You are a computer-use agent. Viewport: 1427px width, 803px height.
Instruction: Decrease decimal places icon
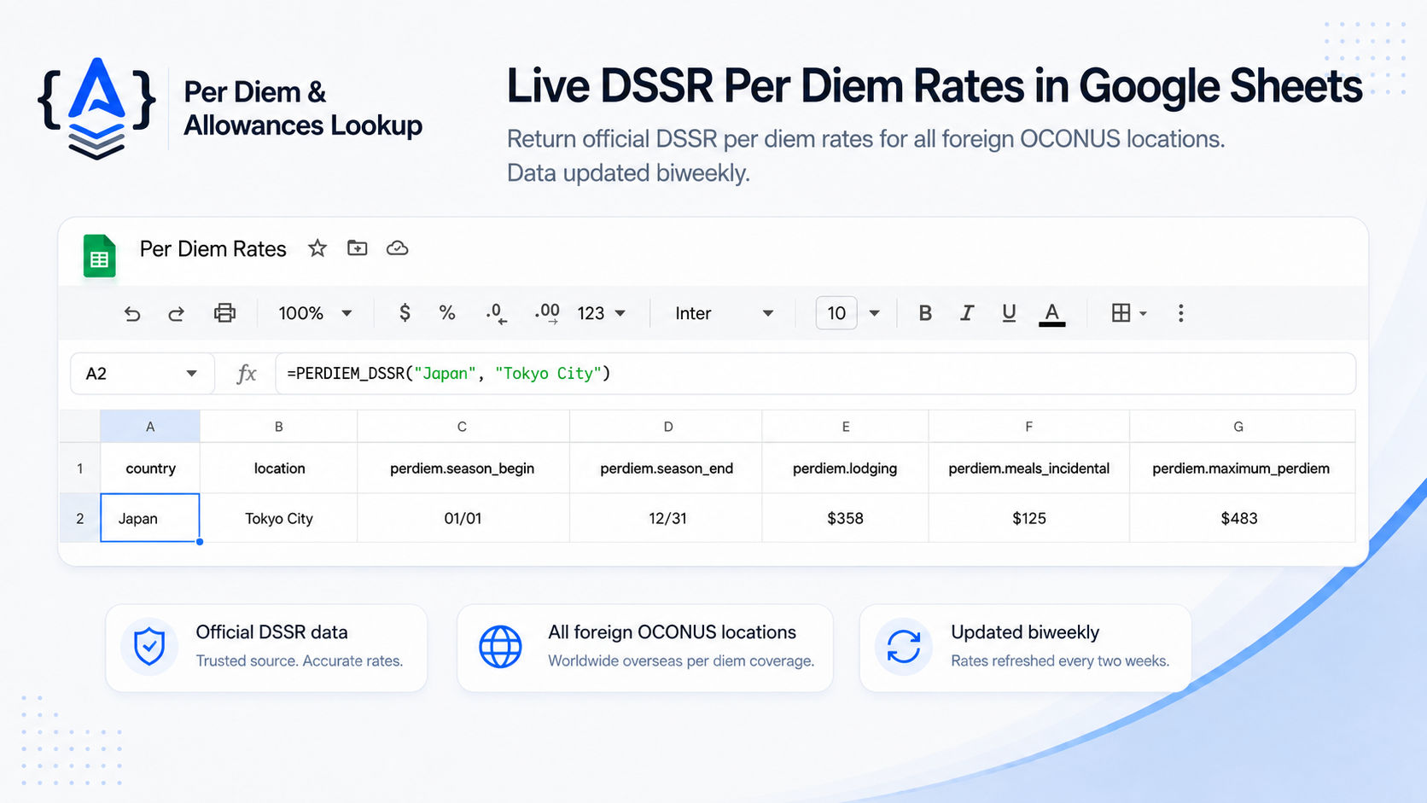pyautogui.click(x=496, y=314)
